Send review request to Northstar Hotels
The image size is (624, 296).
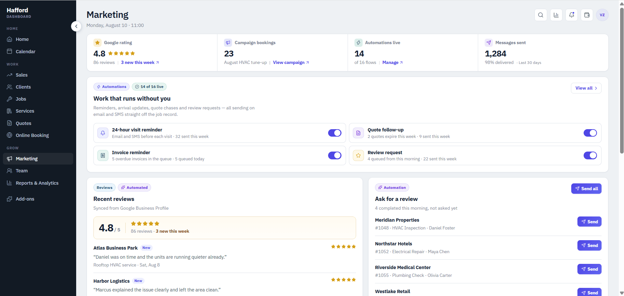pyautogui.click(x=589, y=245)
